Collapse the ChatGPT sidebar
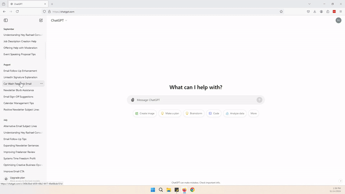Image resolution: width=345 pixels, height=194 pixels. 6,20
